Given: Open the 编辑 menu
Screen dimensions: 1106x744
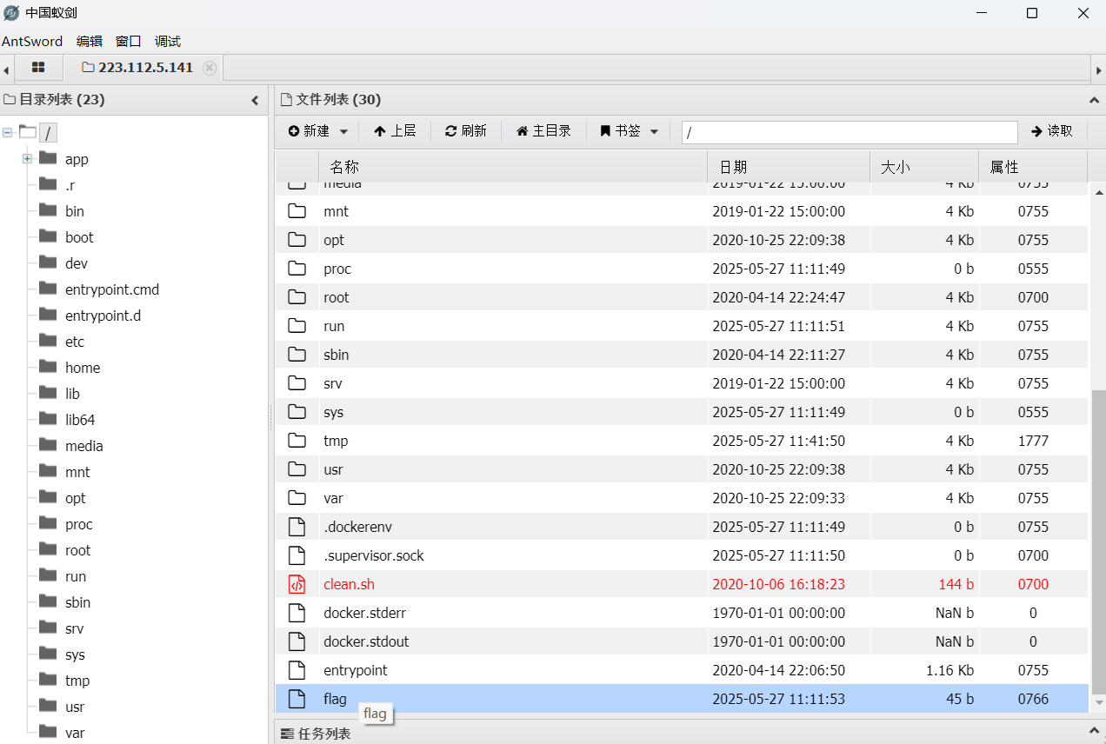Looking at the screenshot, I should tap(90, 41).
